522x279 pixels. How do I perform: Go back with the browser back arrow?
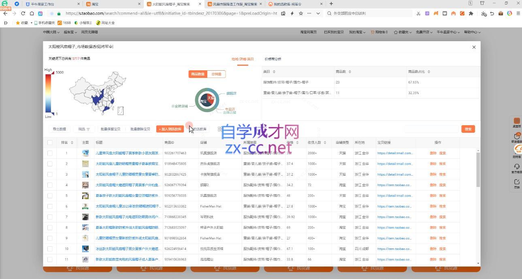pos(5,13)
